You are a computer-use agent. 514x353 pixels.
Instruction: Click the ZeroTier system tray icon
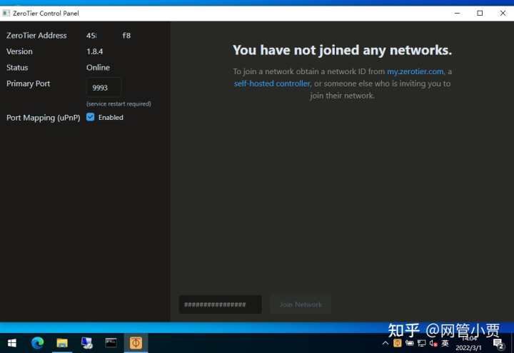pyautogui.click(x=398, y=343)
